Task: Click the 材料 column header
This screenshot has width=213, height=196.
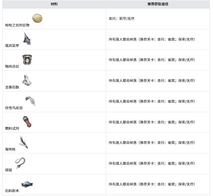Action: coord(54,4)
